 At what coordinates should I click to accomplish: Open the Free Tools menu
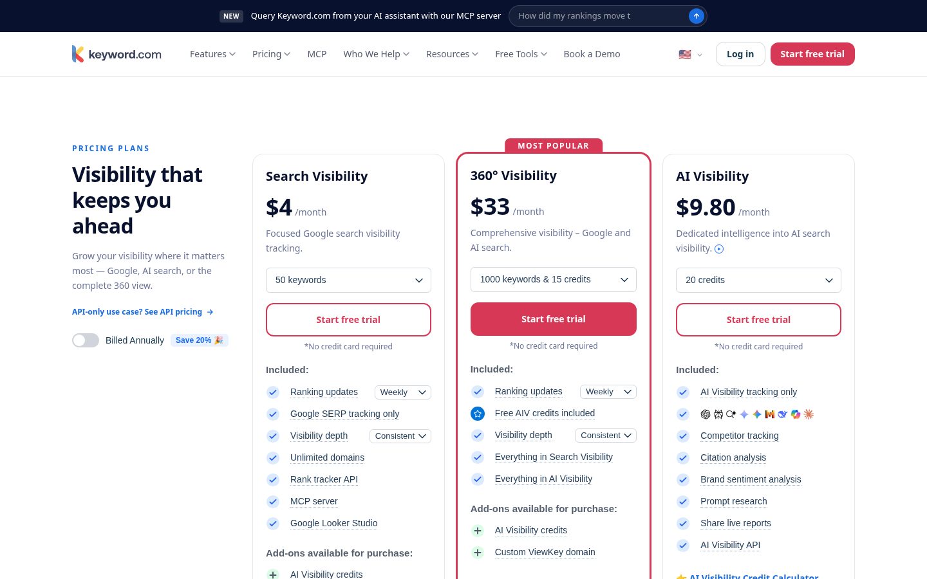click(521, 54)
